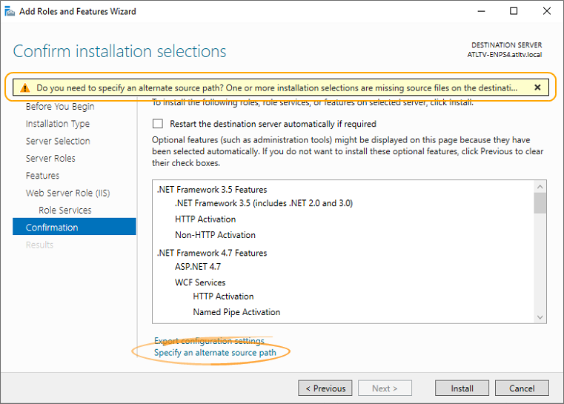564x404 pixels.
Task: Go to Role Services step
Action: point(65,210)
